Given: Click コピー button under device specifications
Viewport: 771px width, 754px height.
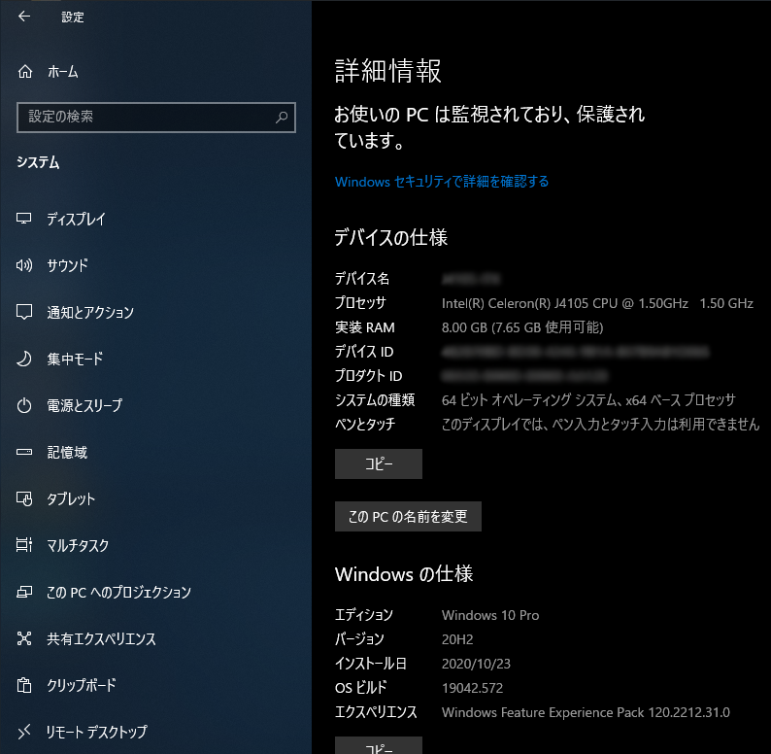Looking at the screenshot, I should click(379, 463).
